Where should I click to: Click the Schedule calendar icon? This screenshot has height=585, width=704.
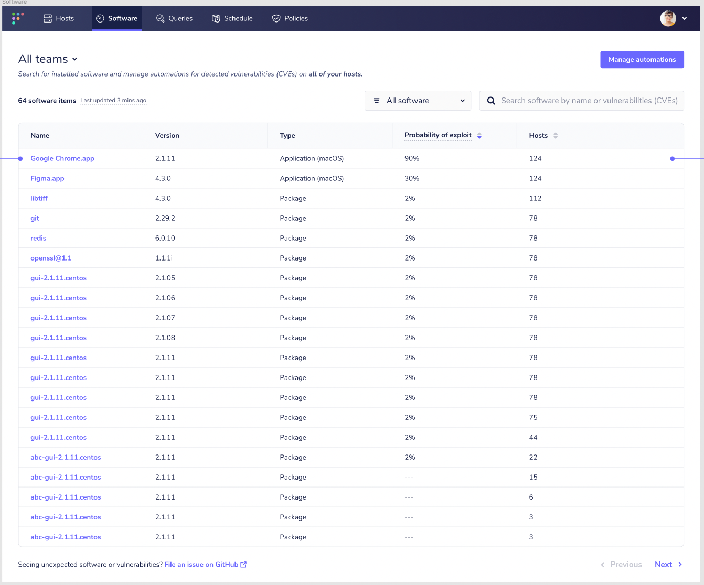click(x=215, y=18)
